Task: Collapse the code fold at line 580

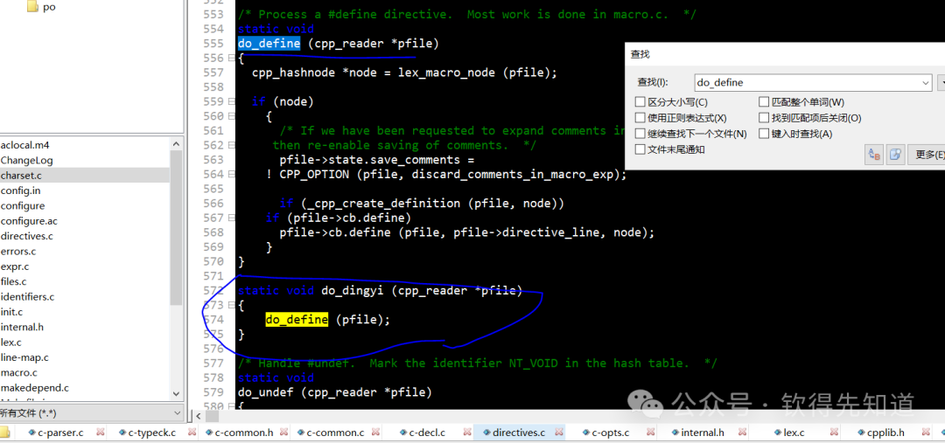Action: tap(231, 406)
